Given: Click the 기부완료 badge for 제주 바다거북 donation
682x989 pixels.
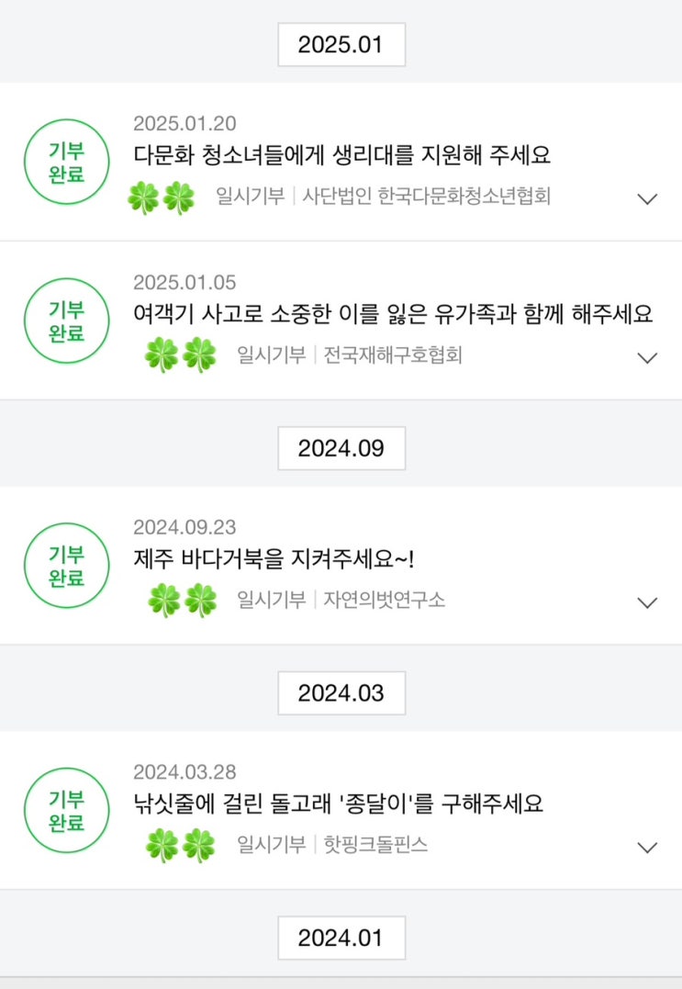Looking at the screenshot, I should pyautogui.click(x=66, y=567).
